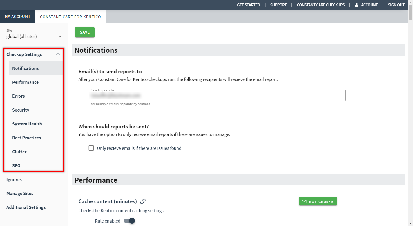413x226 pixels.
Task: Click the Checkup Settings heading text
Action: [x=24, y=54]
